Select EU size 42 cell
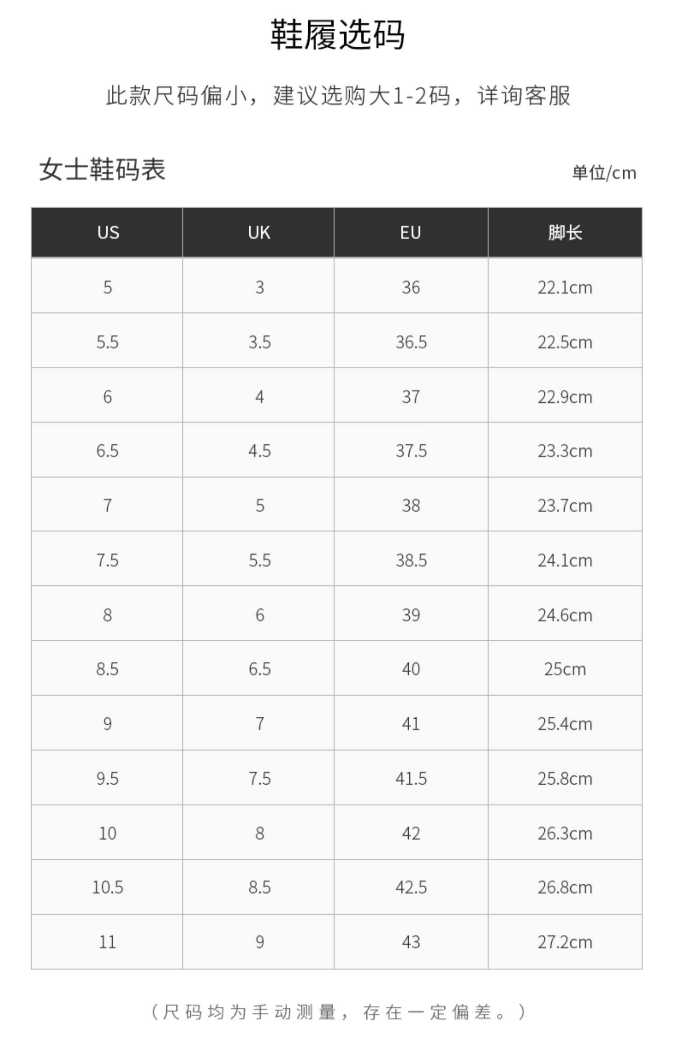The width and height of the screenshot is (676, 1047). pyautogui.click(x=411, y=833)
